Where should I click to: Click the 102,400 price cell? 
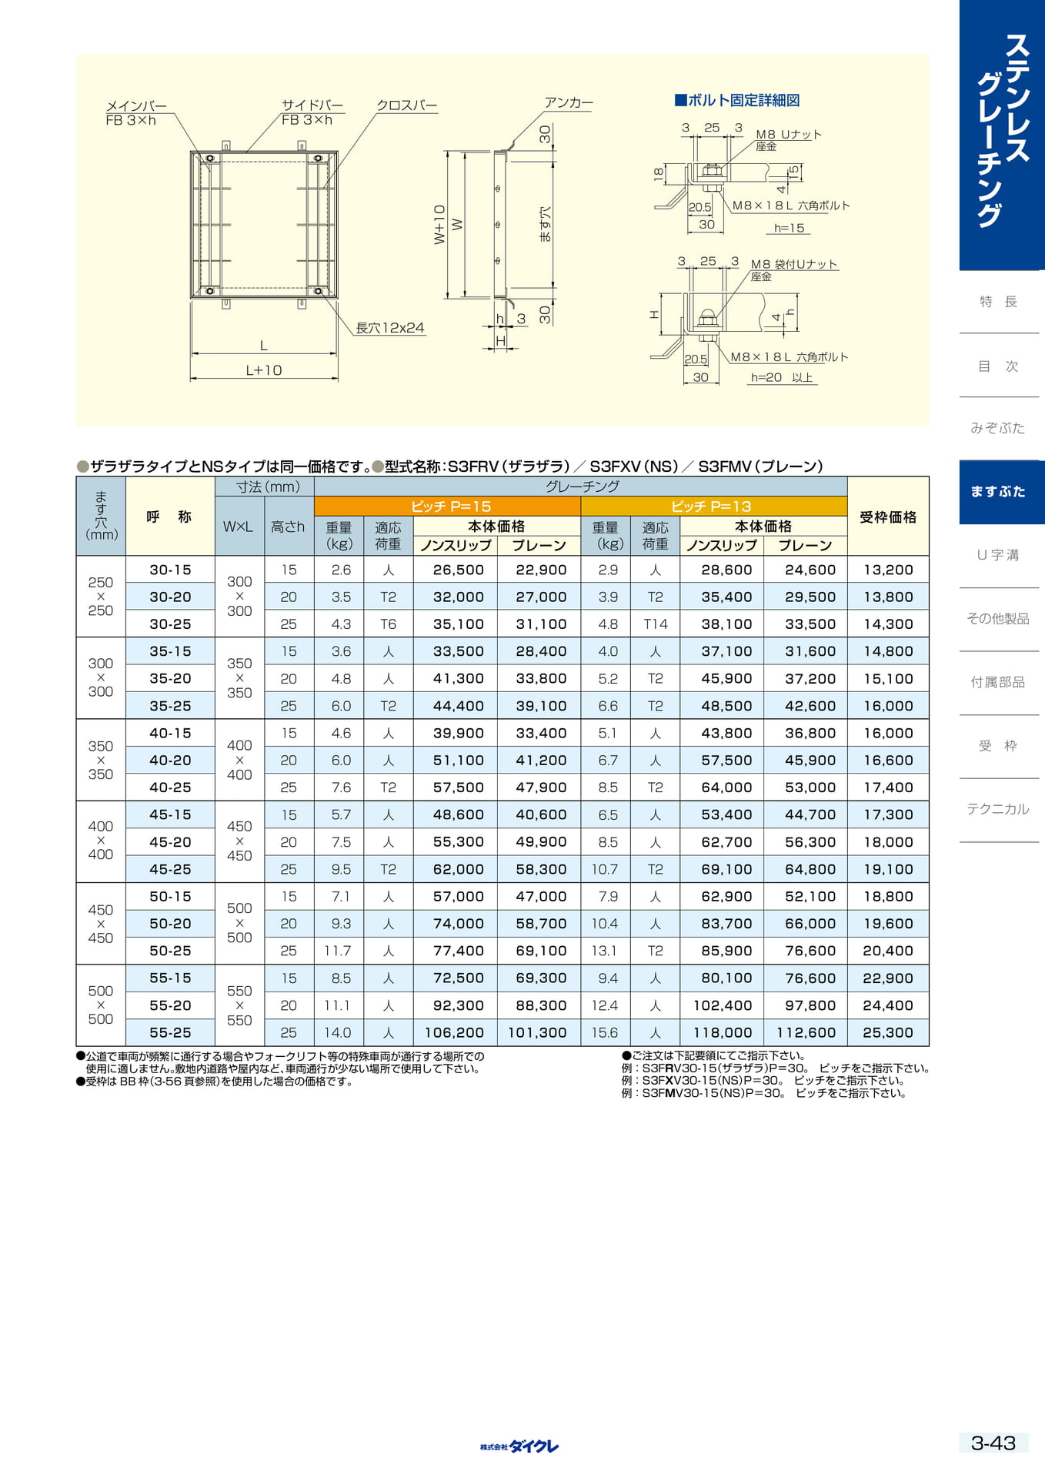click(x=723, y=1005)
